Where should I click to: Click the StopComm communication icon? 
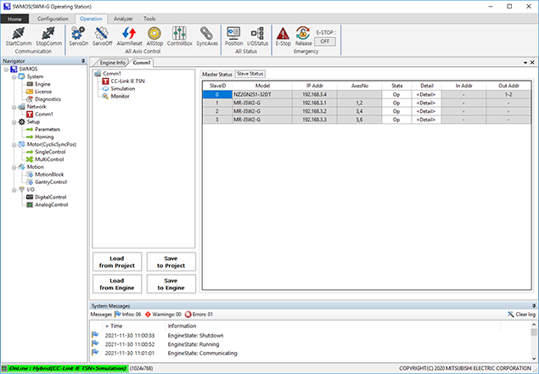pos(49,33)
